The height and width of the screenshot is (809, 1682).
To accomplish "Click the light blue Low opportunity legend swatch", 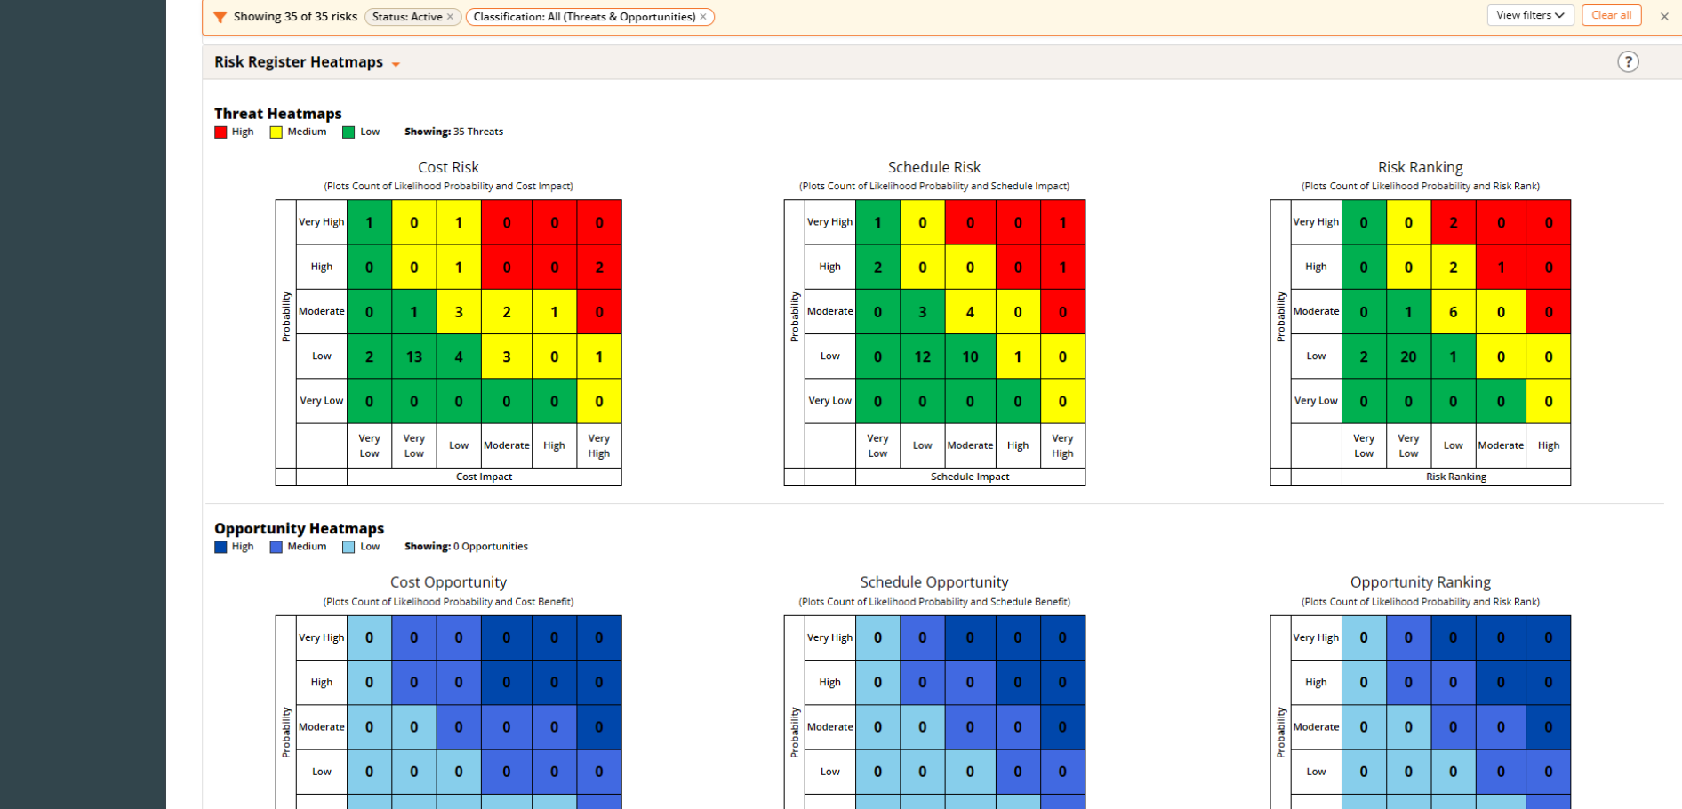I will point(348,548).
